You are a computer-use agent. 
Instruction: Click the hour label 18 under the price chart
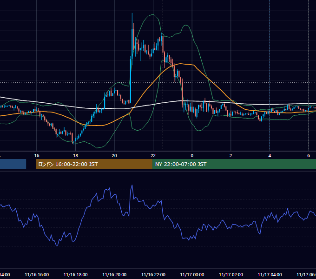tap(75, 156)
